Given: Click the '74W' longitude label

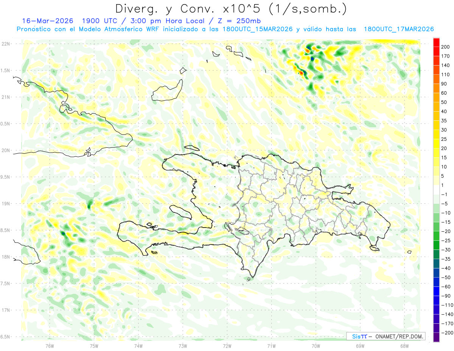Looking at the screenshot, I should [x=138, y=345].
